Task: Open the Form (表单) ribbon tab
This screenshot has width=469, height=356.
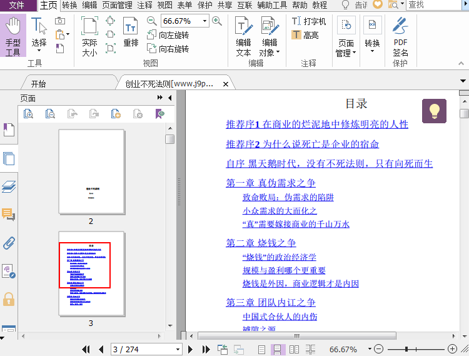Action: click(x=184, y=5)
